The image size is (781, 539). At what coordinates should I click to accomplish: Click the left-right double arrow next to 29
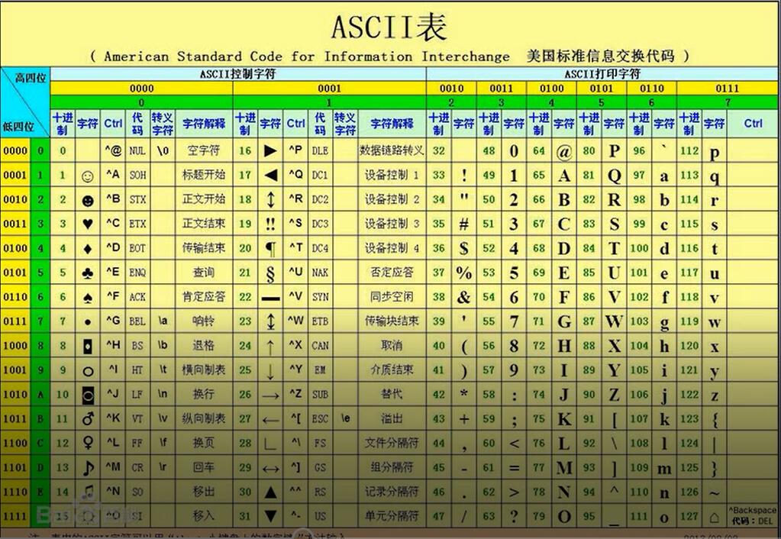(x=270, y=468)
